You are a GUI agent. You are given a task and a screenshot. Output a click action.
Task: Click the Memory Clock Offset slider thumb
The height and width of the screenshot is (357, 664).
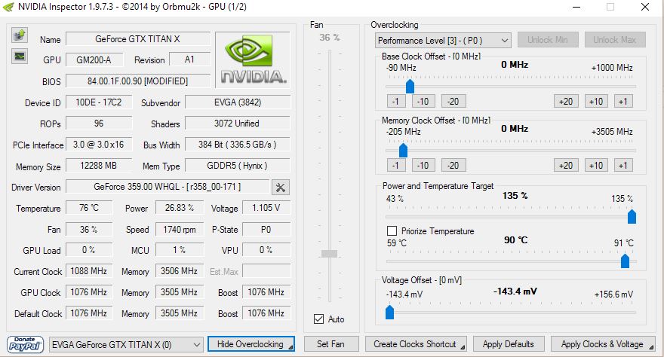point(403,150)
